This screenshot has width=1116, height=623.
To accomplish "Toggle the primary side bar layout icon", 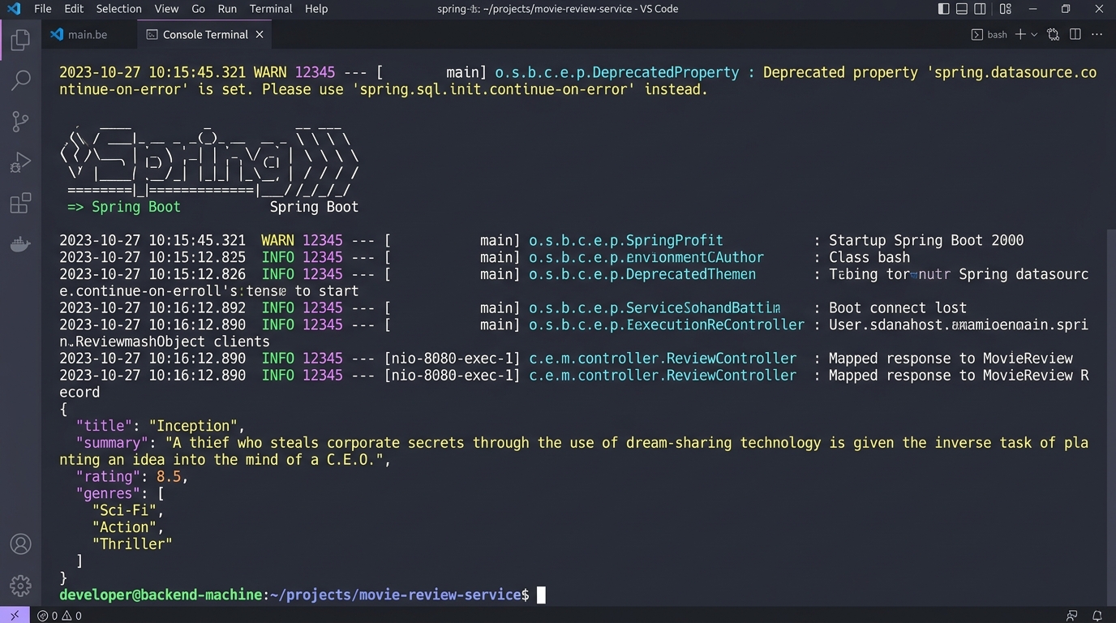I will pyautogui.click(x=943, y=9).
